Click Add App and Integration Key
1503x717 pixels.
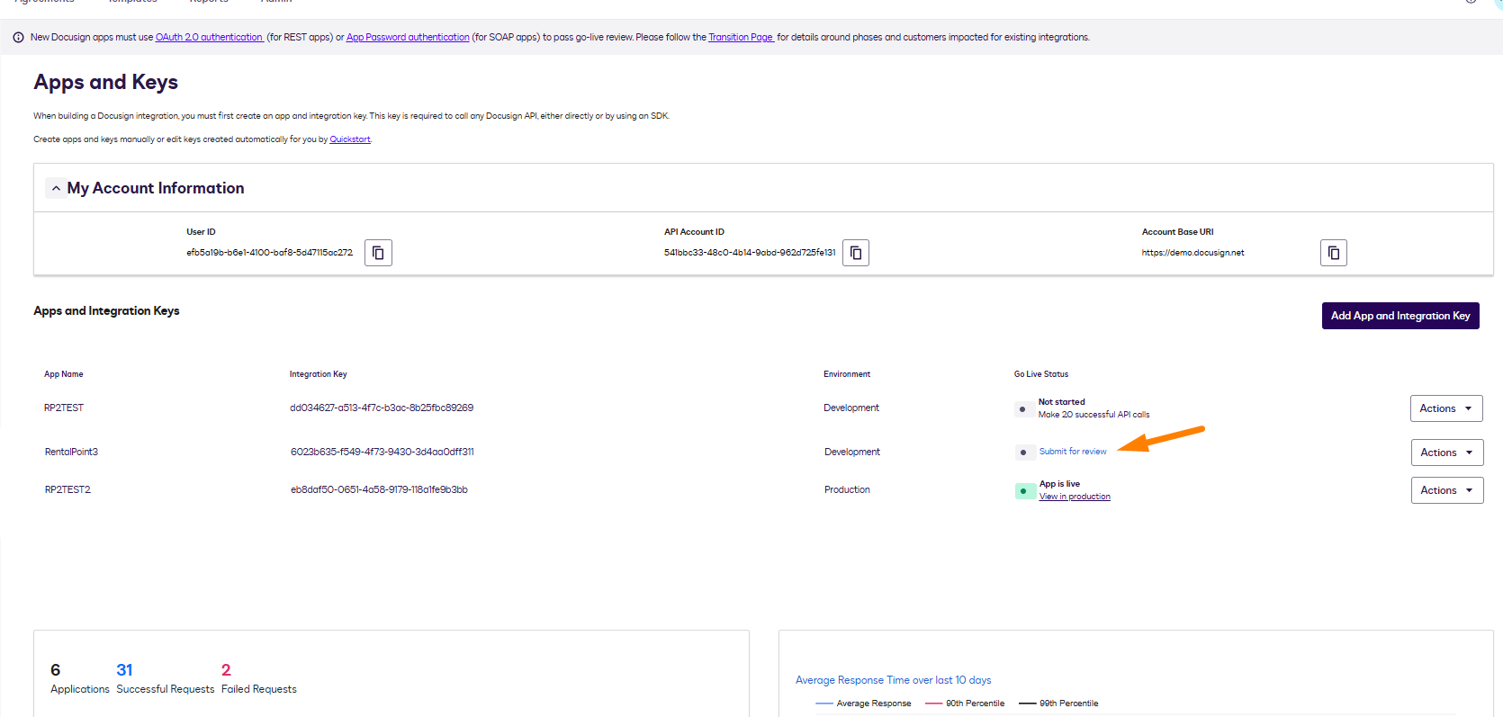[1400, 316]
